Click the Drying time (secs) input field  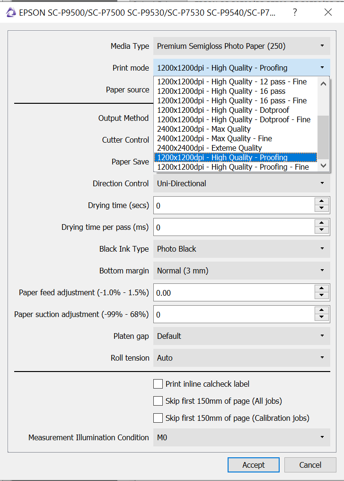pyautogui.click(x=234, y=206)
